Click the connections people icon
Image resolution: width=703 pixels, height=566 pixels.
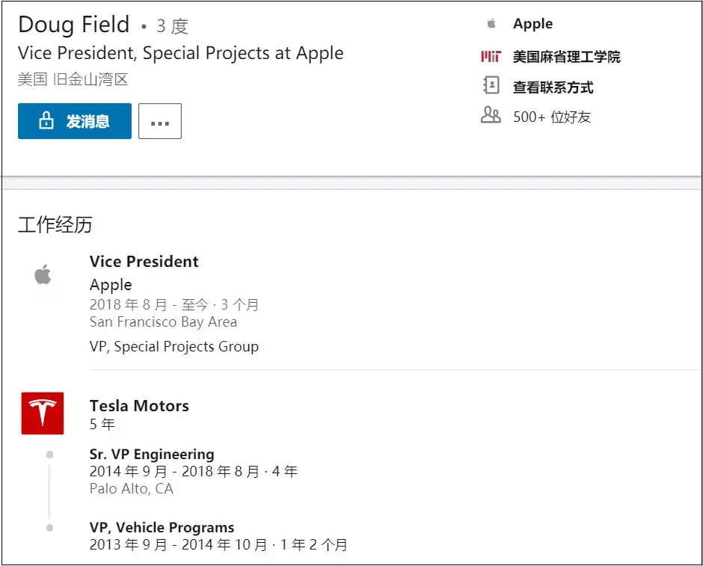click(491, 116)
